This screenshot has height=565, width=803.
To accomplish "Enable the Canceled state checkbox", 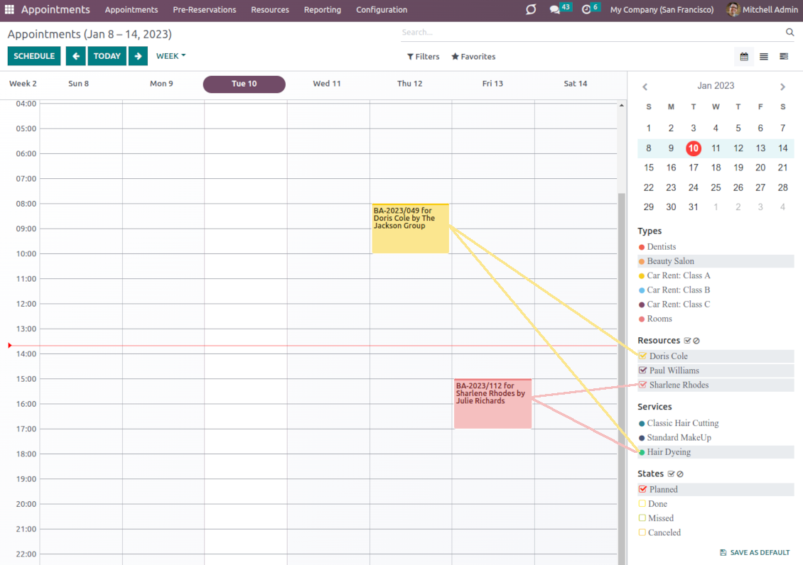I will [x=643, y=532].
